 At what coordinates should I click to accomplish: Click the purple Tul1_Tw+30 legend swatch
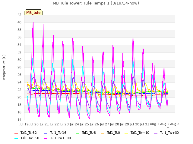[x=156, y=133]
